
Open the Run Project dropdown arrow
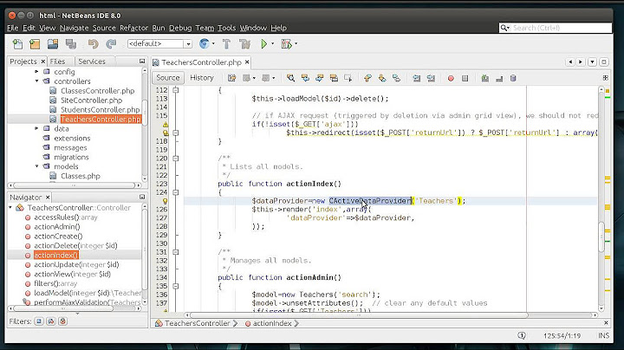click(x=273, y=43)
